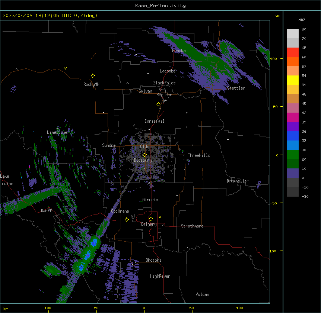Click the yellow diamond marker right of Cochrane
Image resolution: width=321 pixels, height=313 pixels.
(x=127, y=219)
